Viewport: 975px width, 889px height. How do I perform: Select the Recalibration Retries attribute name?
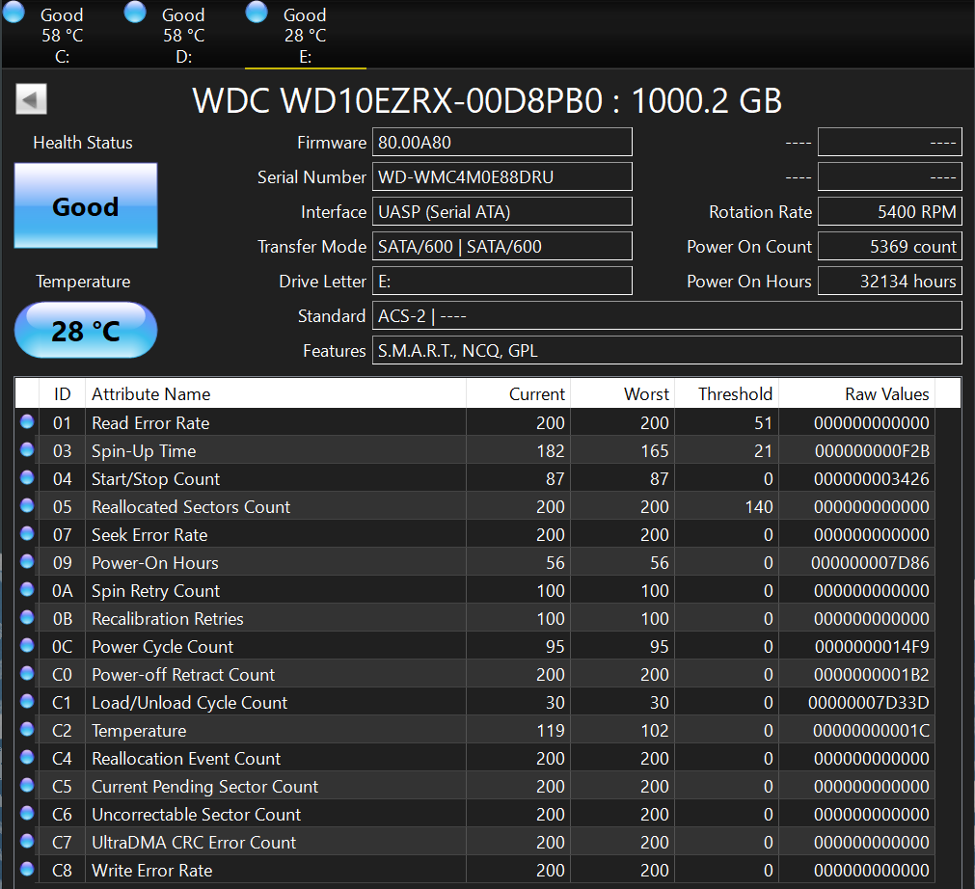click(x=167, y=619)
